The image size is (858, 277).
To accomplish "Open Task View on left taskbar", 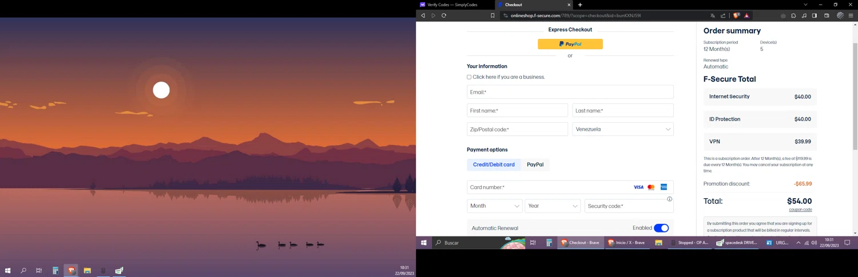I will [x=39, y=271].
